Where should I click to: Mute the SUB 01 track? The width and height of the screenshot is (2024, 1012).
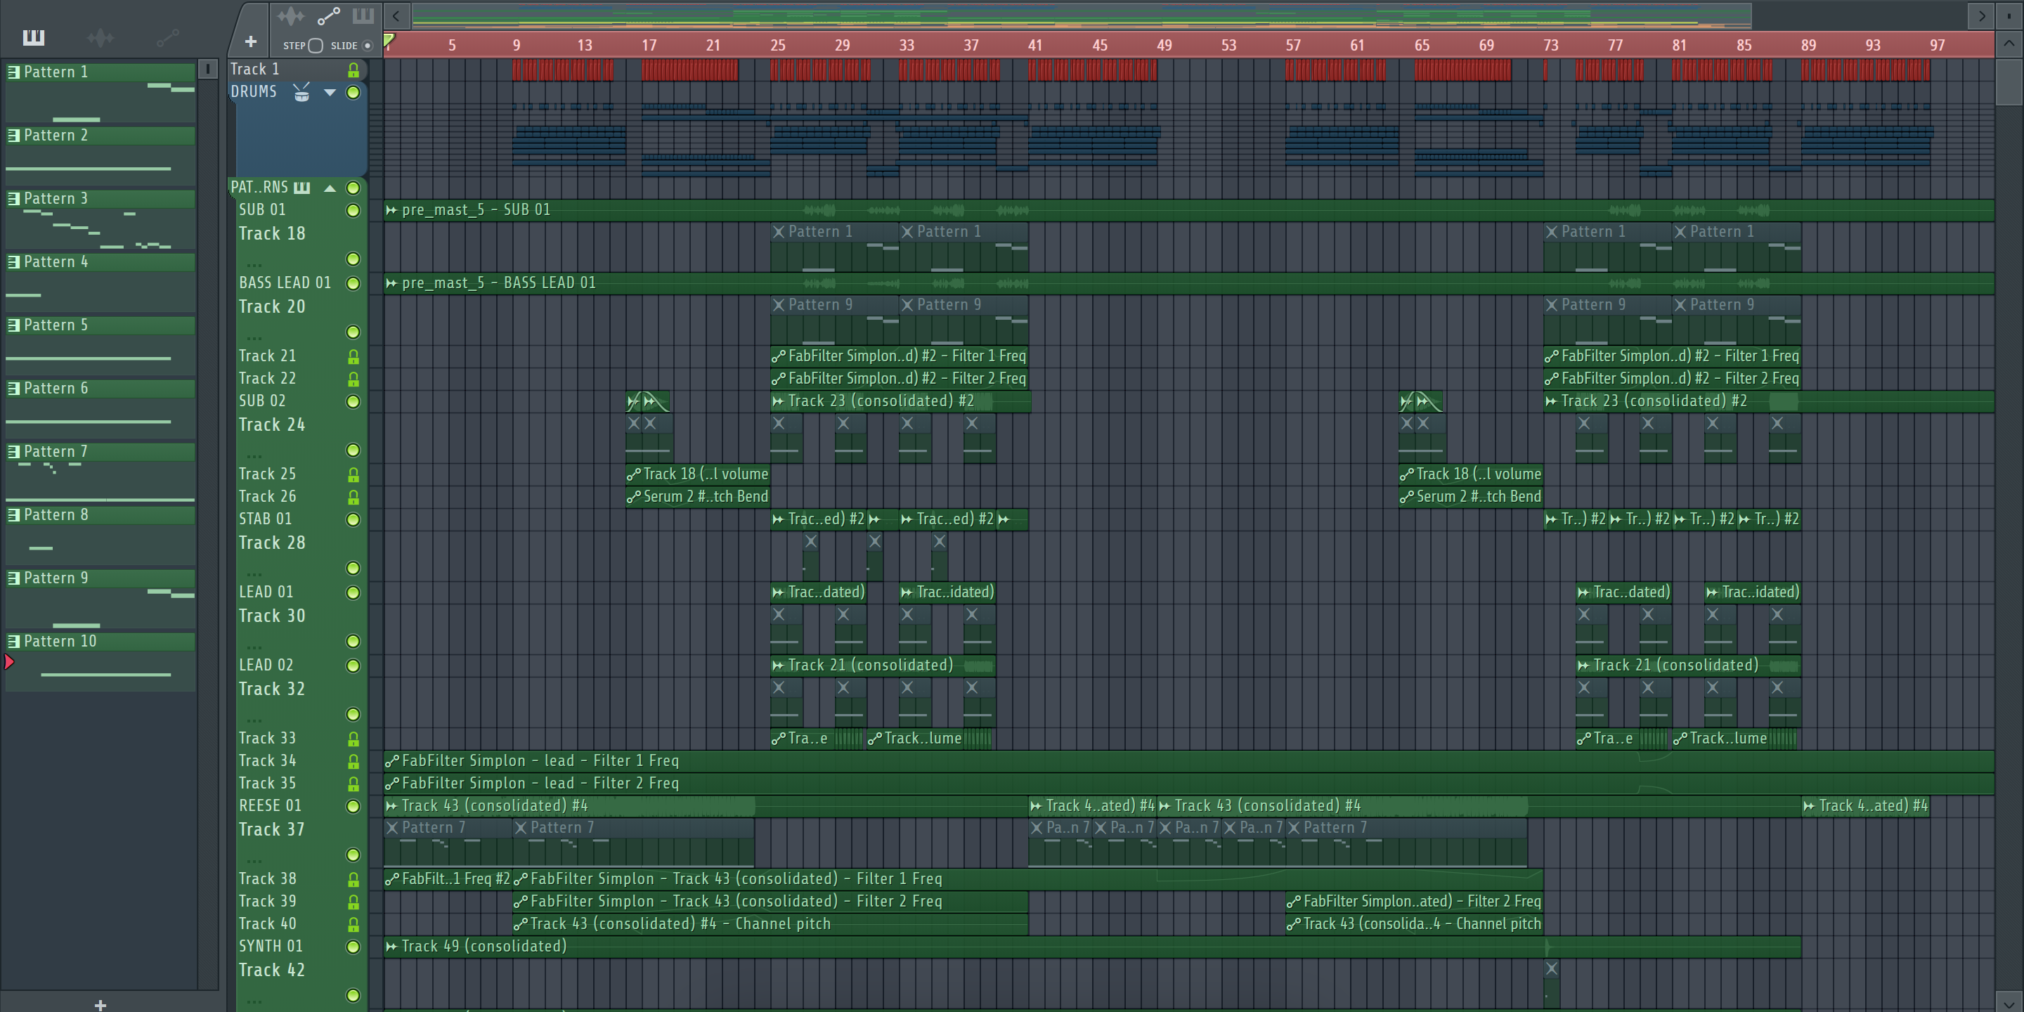click(x=353, y=211)
